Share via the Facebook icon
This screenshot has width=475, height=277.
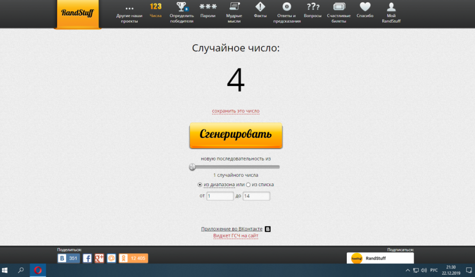(x=87, y=258)
